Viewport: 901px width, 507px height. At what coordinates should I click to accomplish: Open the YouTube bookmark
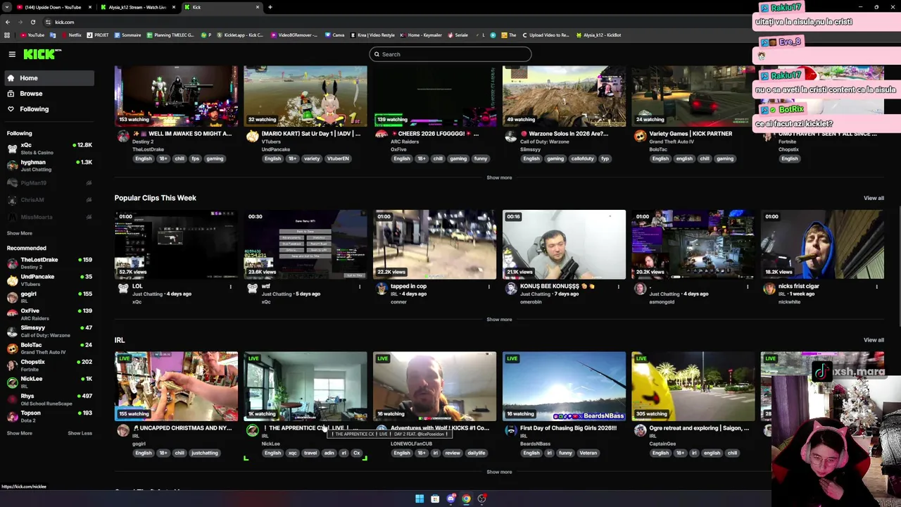coord(32,35)
